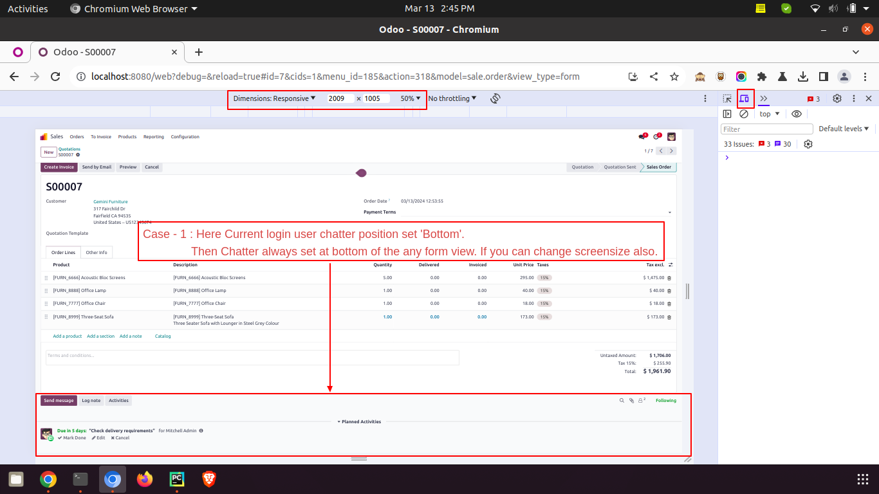Click the Add a product link
Viewport: 879px width, 494px height.
click(x=68, y=336)
